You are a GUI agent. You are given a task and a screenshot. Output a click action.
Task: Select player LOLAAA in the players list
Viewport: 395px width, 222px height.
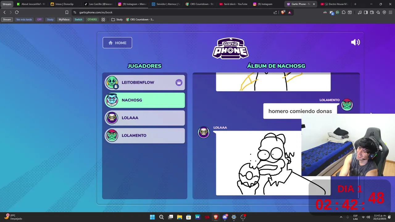[x=145, y=118]
